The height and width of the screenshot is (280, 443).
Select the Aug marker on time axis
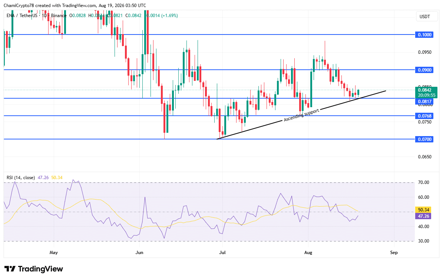(x=308, y=252)
